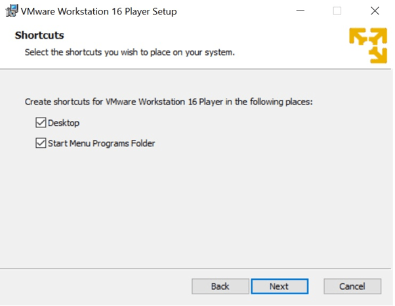Click the 'Desktop' checkbox label text
Screen dimensions: 395x306
[64, 123]
